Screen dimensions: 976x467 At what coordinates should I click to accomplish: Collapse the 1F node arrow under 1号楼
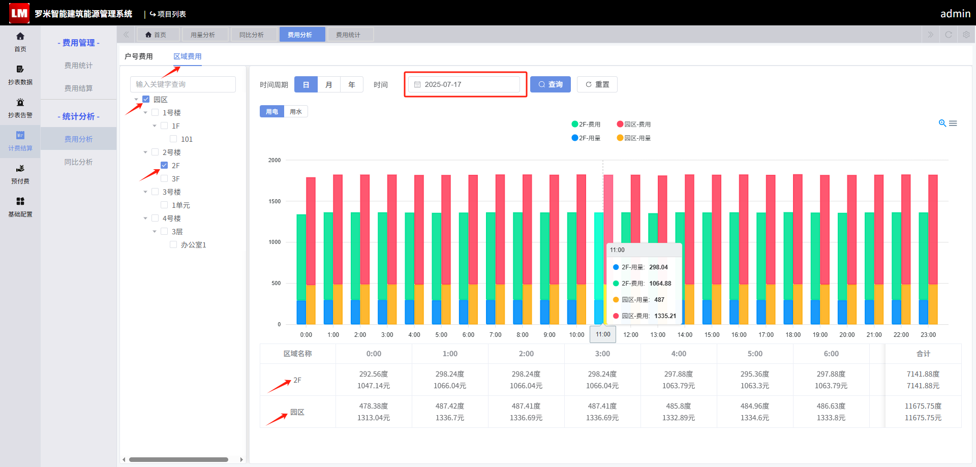click(155, 126)
